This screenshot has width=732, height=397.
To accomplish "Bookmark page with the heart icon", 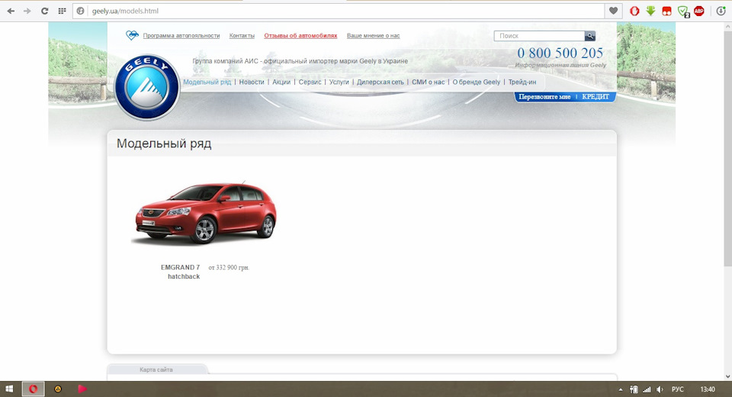I will click(613, 11).
